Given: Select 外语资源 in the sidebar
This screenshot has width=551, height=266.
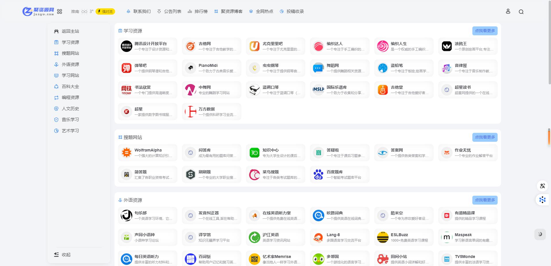Looking at the screenshot, I should 67,64.
